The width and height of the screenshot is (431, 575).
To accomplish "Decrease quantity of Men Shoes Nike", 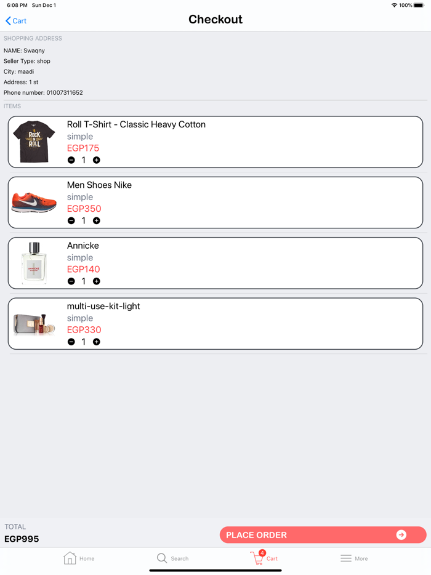I will click(x=71, y=220).
